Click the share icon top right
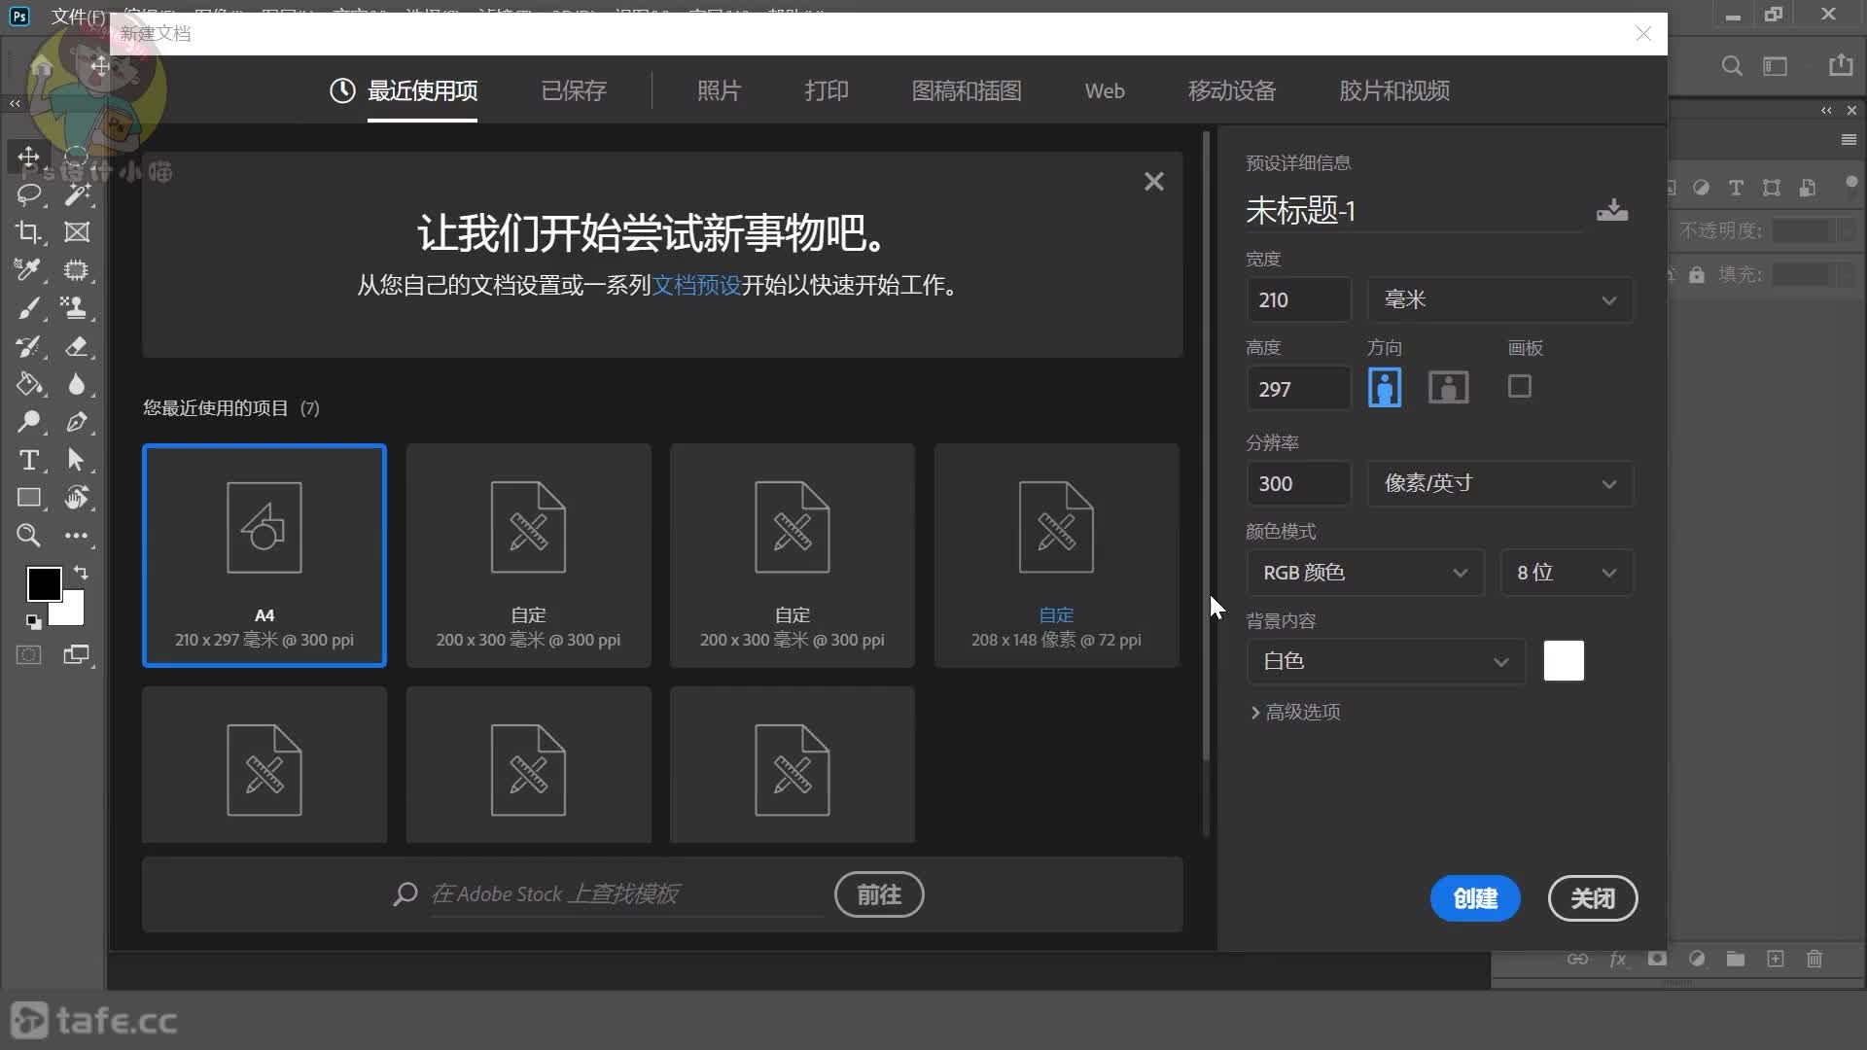The width and height of the screenshot is (1867, 1050). 1841,65
